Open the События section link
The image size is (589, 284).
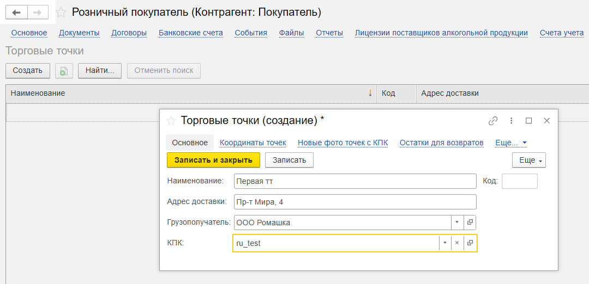tap(251, 33)
